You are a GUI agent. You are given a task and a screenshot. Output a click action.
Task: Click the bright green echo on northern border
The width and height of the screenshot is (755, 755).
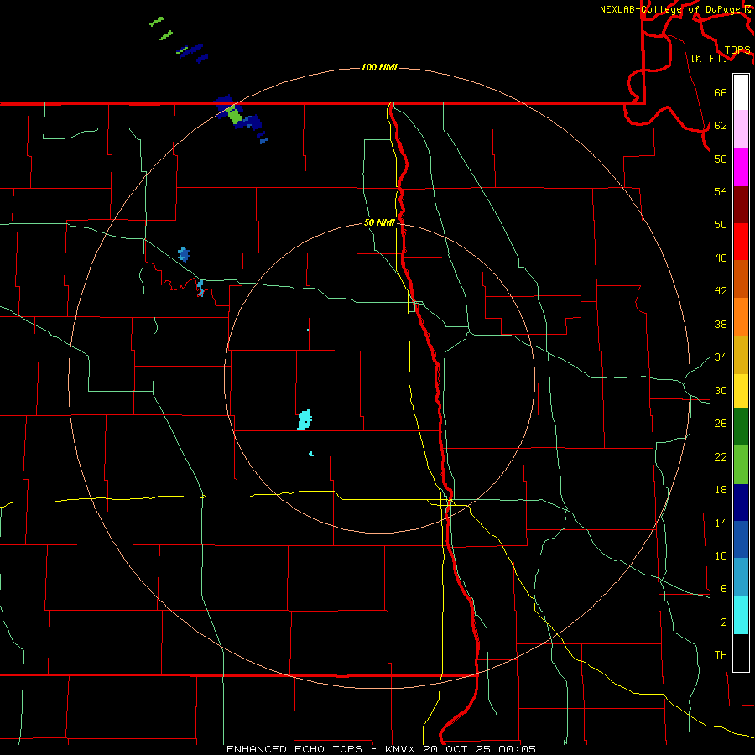[235, 115]
